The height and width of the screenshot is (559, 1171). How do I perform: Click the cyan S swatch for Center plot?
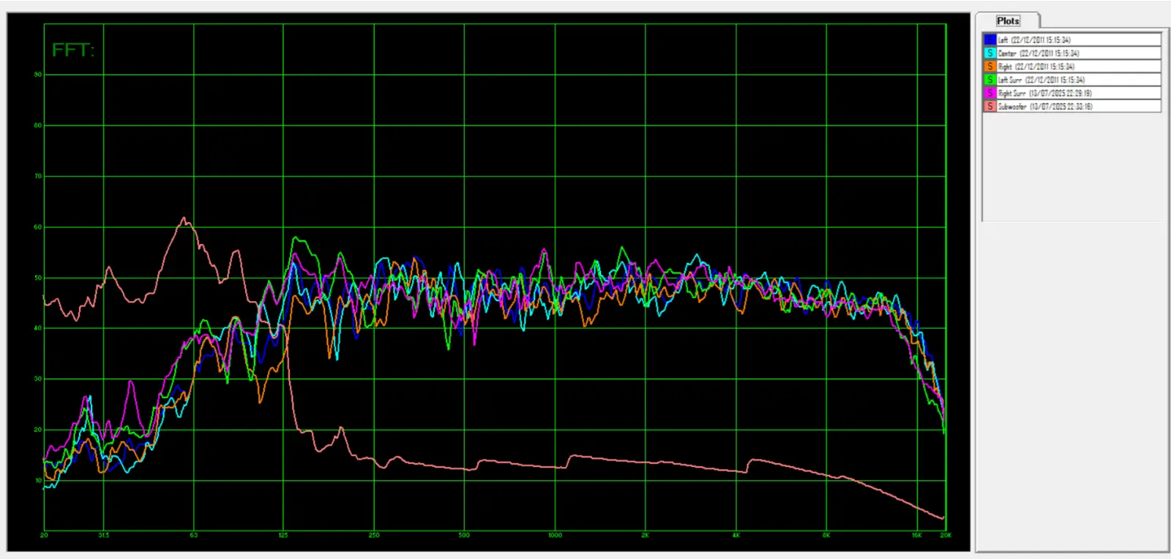point(989,53)
